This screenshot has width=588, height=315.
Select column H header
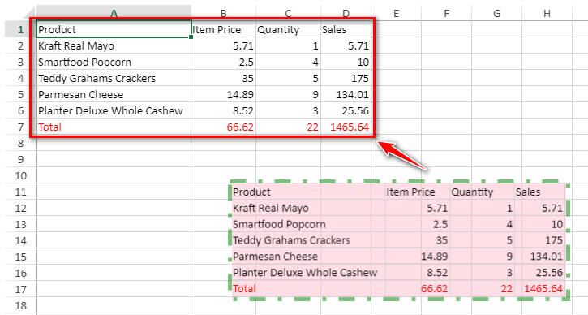(x=547, y=13)
